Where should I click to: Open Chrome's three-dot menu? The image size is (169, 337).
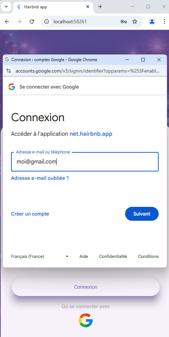tap(164, 22)
